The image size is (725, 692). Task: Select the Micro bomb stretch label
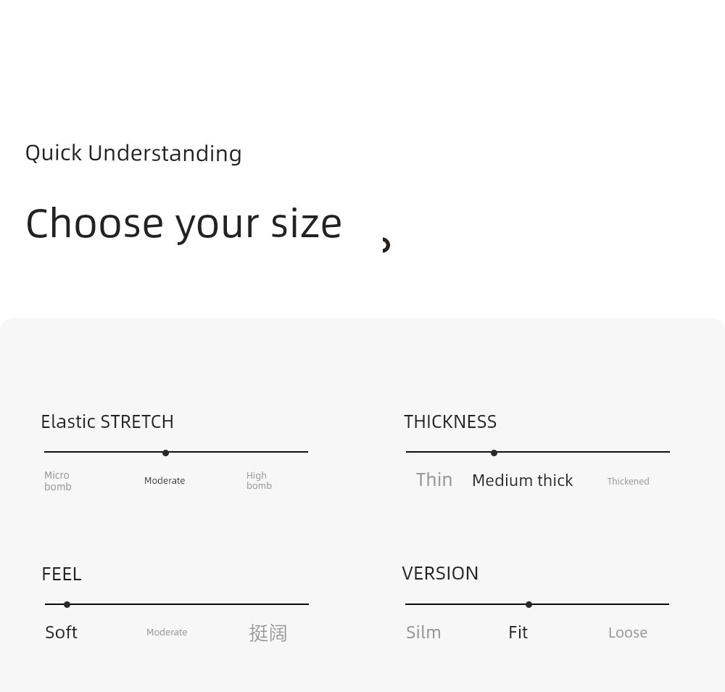58,481
